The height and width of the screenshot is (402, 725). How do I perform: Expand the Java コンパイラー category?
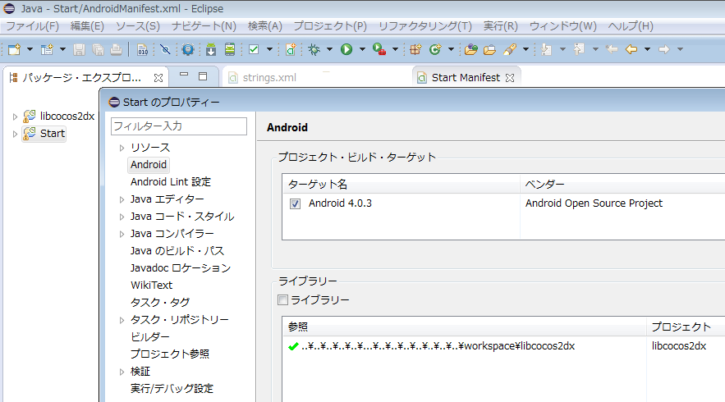point(122,234)
